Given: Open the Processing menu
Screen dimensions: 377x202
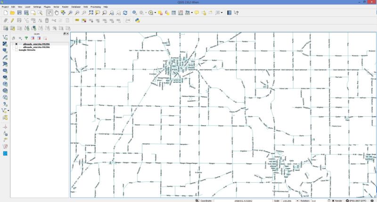Looking at the screenshot, I should pos(96,7).
